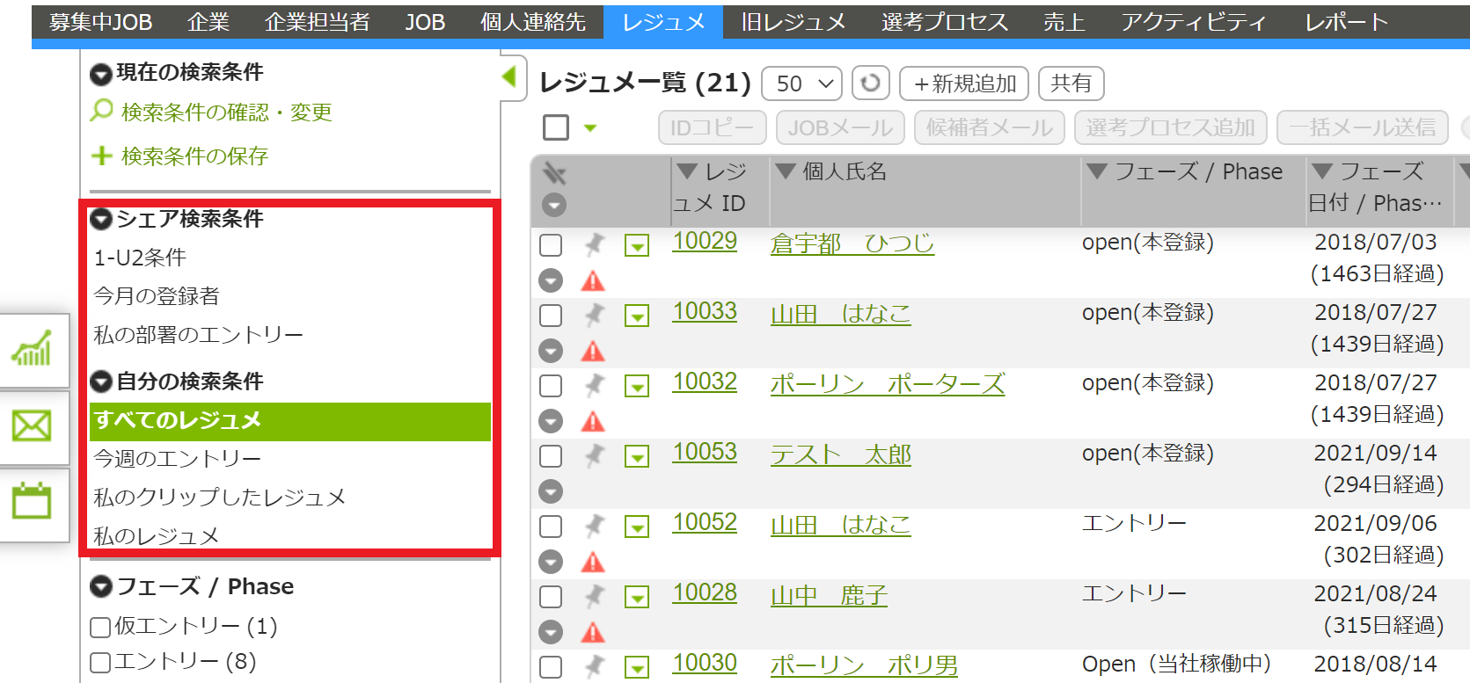Screen dimensions: 1470x683
Task: Click the plus icon beside 検索条件の保存
Action: tap(102, 156)
